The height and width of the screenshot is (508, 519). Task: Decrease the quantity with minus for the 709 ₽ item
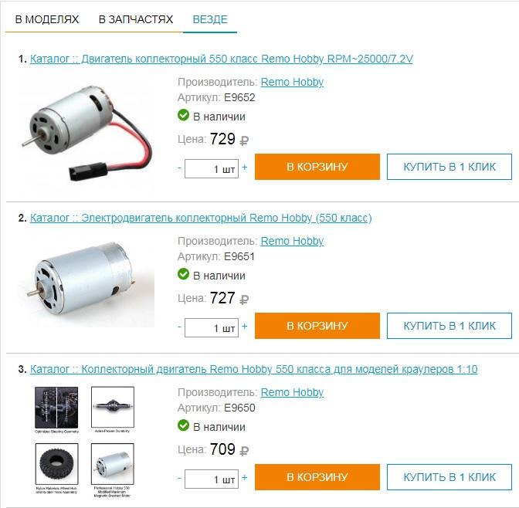[179, 478]
